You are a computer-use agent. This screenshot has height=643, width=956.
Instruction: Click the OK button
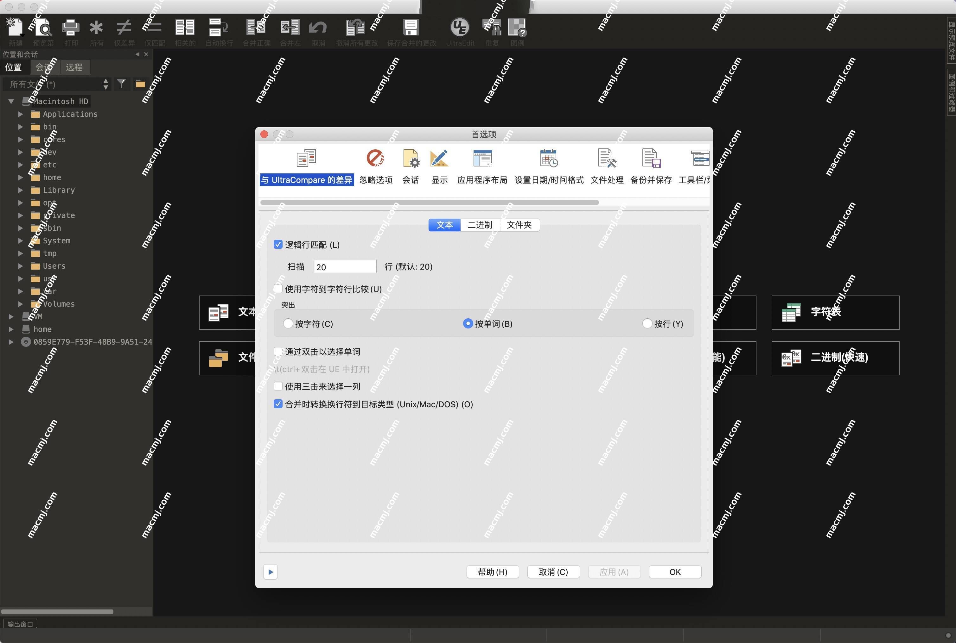point(675,572)
